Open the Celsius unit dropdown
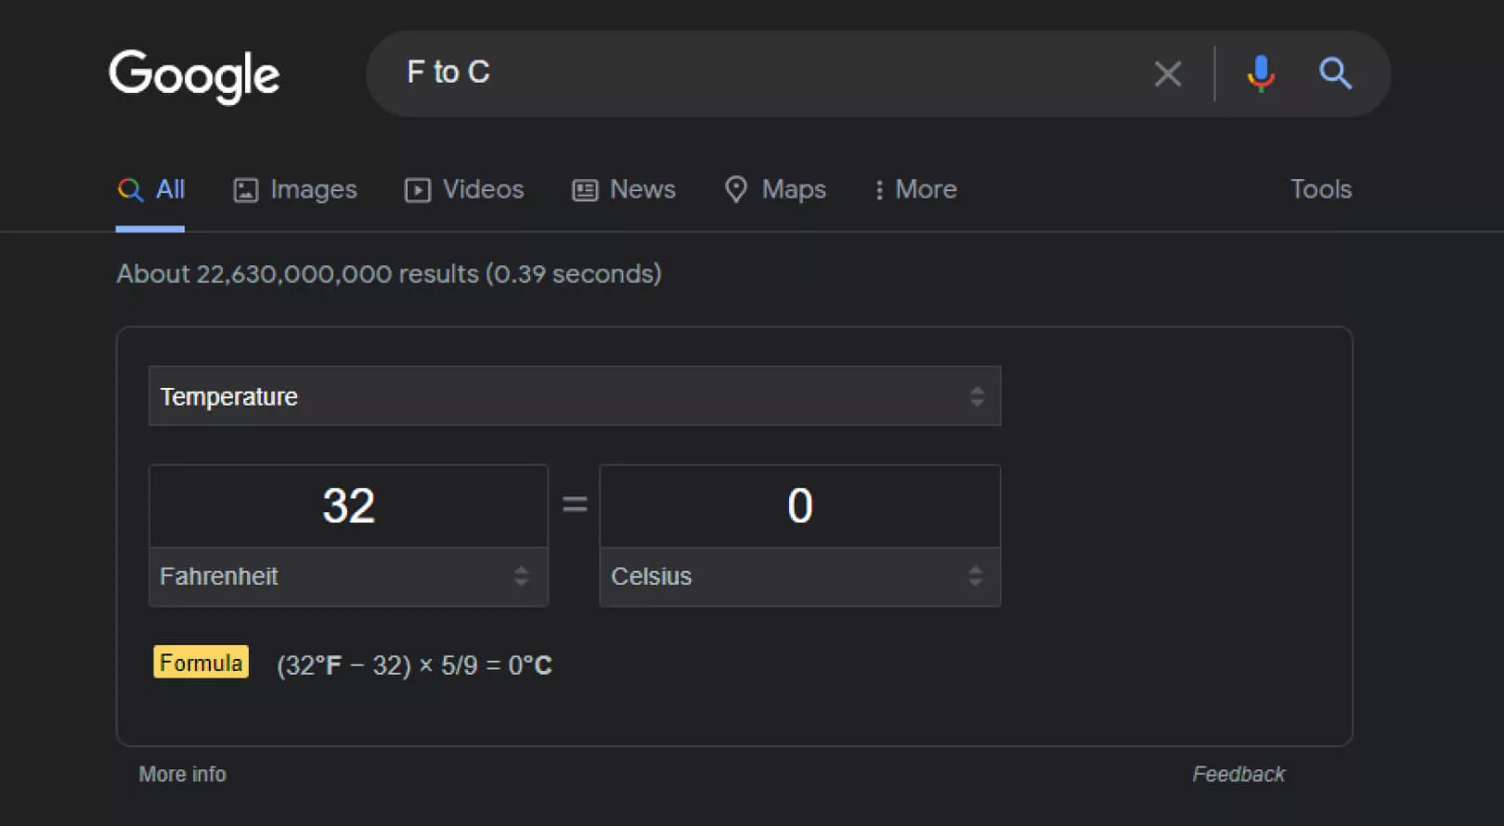 tap(799, 576)
